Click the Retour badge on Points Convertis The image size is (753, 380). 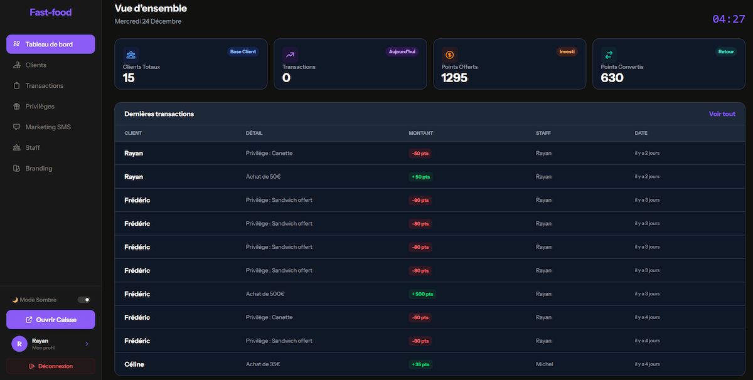tap(726, 51)
